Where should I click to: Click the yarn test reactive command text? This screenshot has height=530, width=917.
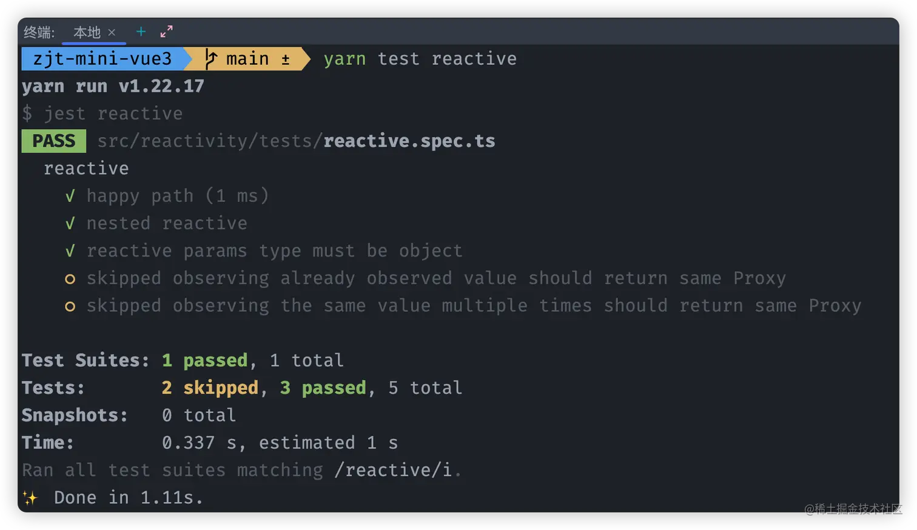click(x=420, y=59)
